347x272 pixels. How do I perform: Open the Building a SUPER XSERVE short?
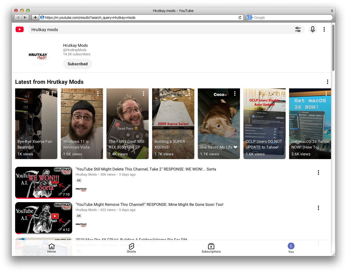[173, 123]
